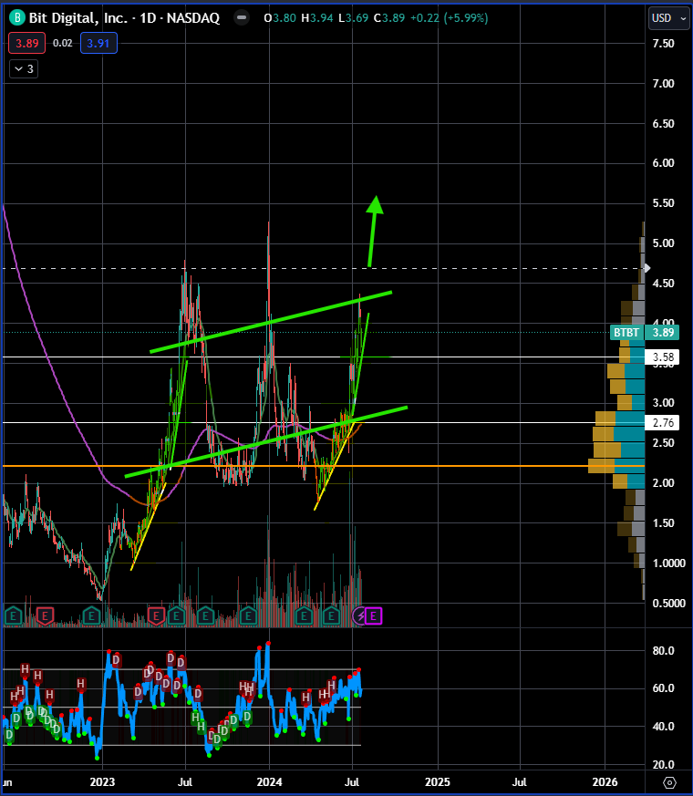Click the 20.0 RSI axis label
Viewport: 693px width, 796px height.
663,764
